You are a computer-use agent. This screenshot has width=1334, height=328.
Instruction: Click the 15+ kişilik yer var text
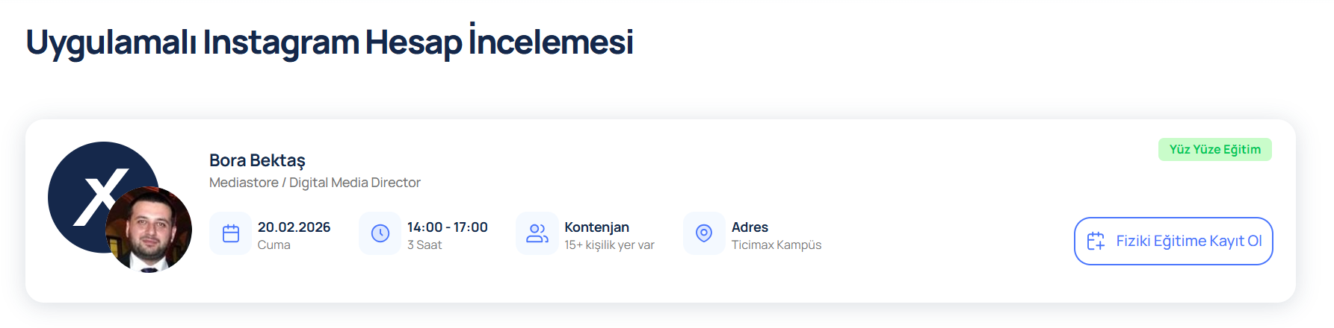click(x=609, y=245)
